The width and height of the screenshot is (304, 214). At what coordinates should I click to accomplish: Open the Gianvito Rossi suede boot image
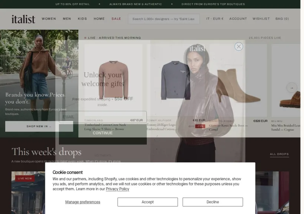(x=238, y=80)
